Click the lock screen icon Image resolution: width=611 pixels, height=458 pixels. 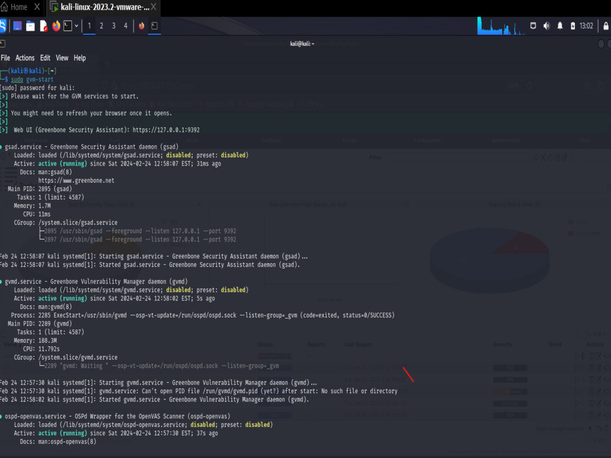coord(606,26)
